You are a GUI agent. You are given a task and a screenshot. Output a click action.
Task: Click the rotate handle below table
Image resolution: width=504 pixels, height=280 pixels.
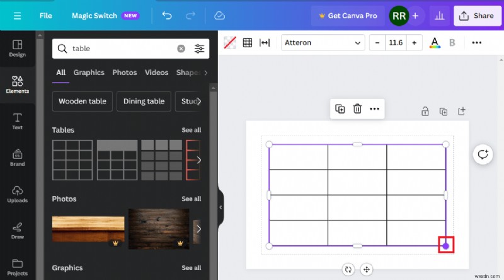(348, 269)
